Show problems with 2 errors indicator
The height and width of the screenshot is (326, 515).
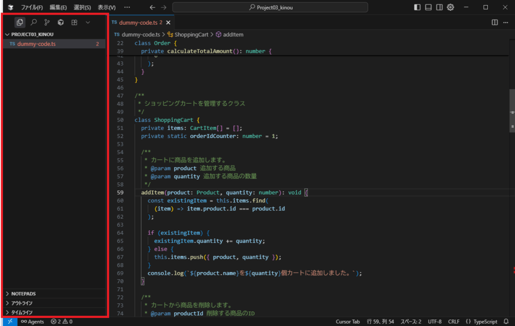[x=61, y=321]
